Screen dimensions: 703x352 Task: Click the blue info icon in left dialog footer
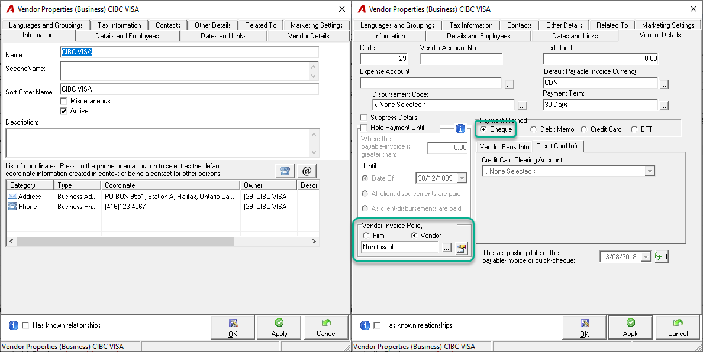14,325
